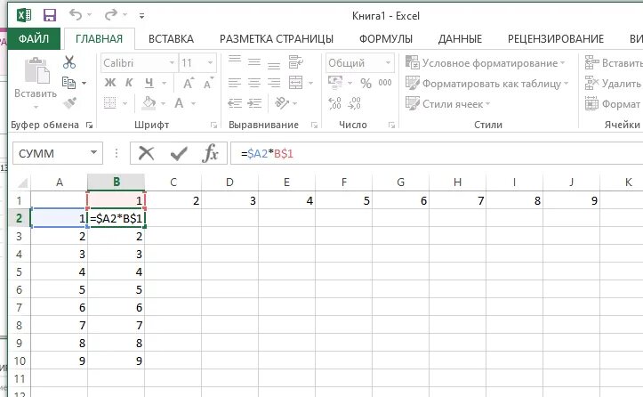Image resolution: width=643 pixels, height=397 pixels.
Task: Click the Вставить paste clipboard icon
Action: pos(36,70)
